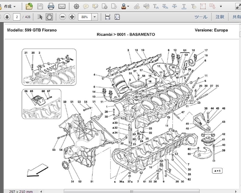
Task: Click part number 52 label
Action: tap(80, 181)
